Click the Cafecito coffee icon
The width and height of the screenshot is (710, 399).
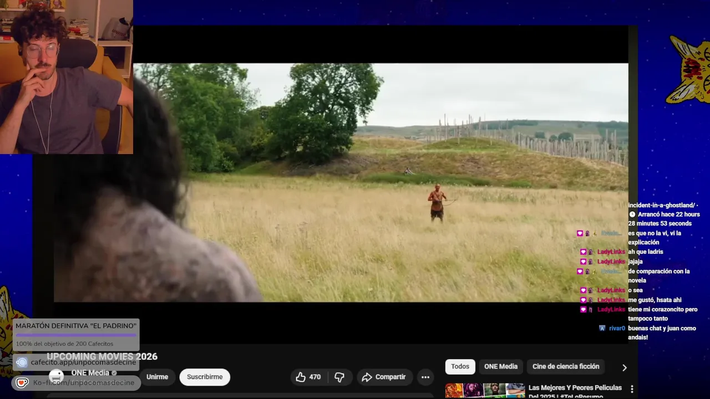click(22, 362)
